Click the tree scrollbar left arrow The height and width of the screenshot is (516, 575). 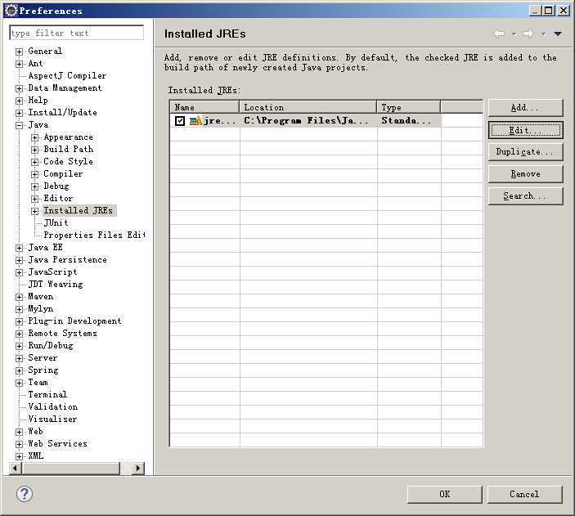tap(15, 469)
